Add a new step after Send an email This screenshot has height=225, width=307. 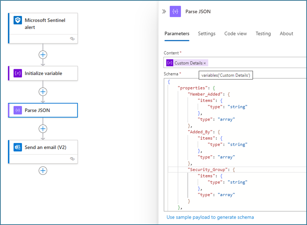[43, 170]
